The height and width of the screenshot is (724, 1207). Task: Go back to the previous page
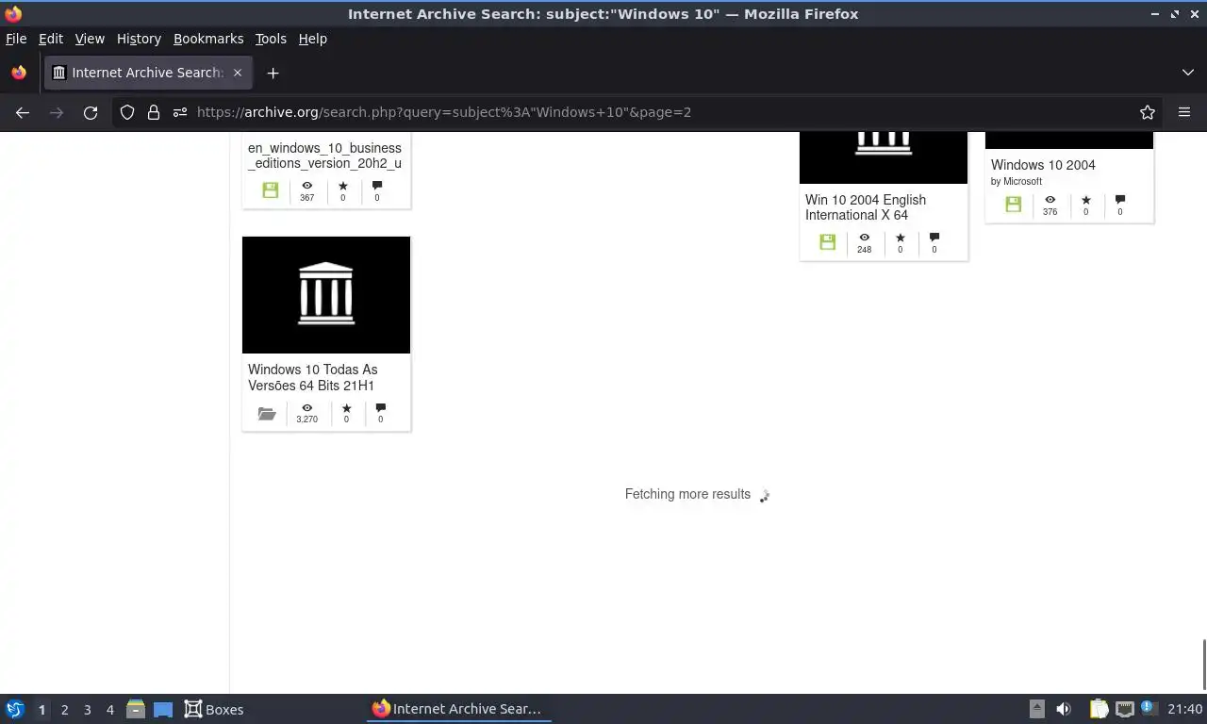coord(23,112)
